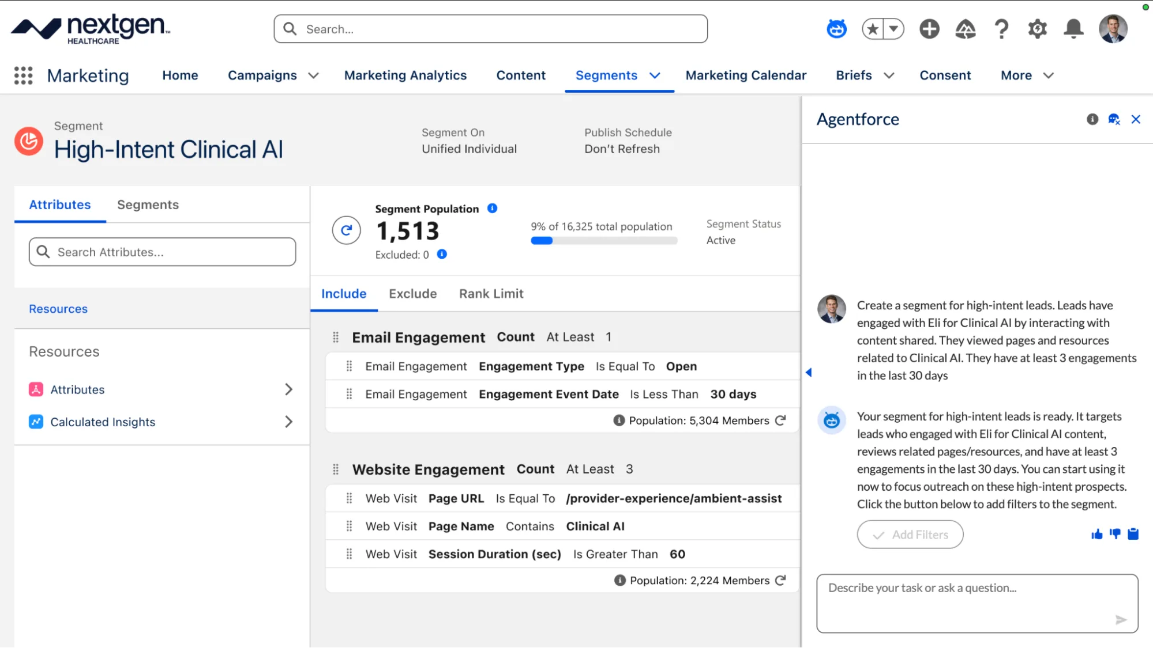Image resolution: width=1153 pixels, height=648 pixels.
Task: Click the favorites star icon
Action: [873, 29]
